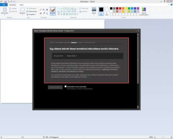The height and width of the screenshot is (139, 173).
Task: Expand the Kijelölés selection dropdown arrow
Action: click(22, 14)
